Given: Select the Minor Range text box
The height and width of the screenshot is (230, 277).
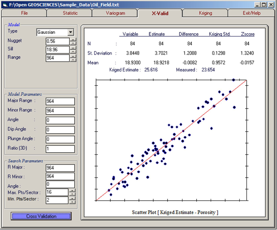Looking at the screenshot, I should (60, 111).
